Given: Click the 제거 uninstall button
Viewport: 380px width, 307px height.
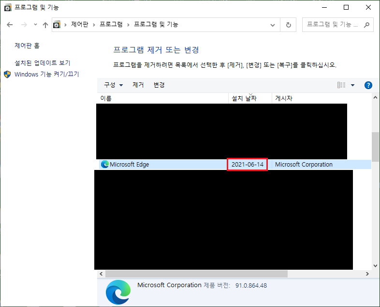Looking at the screenshot, I should [x=138, y=85].
